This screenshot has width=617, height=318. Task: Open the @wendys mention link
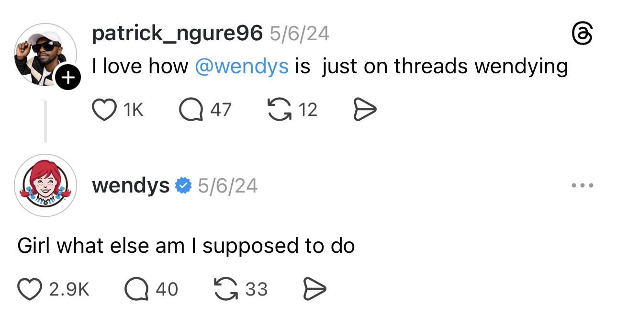point(242,67)
